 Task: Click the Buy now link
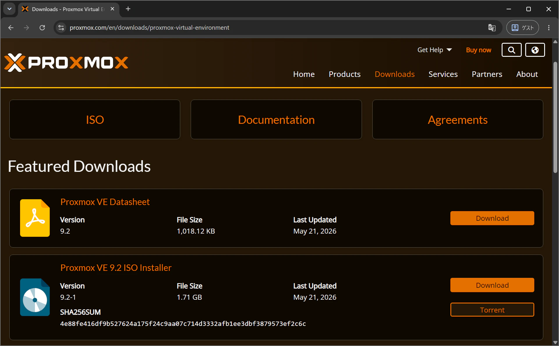tap(478, 50)
